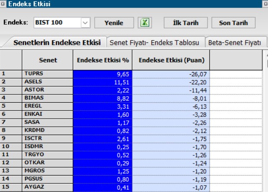The height and width of the screenshot is (192, 268).
Task: Click the 8,82 percentage cell
Action: [102, 98]
